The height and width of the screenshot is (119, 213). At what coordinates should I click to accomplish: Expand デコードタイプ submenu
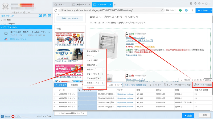pyautogui.click(x=95, y=74)
